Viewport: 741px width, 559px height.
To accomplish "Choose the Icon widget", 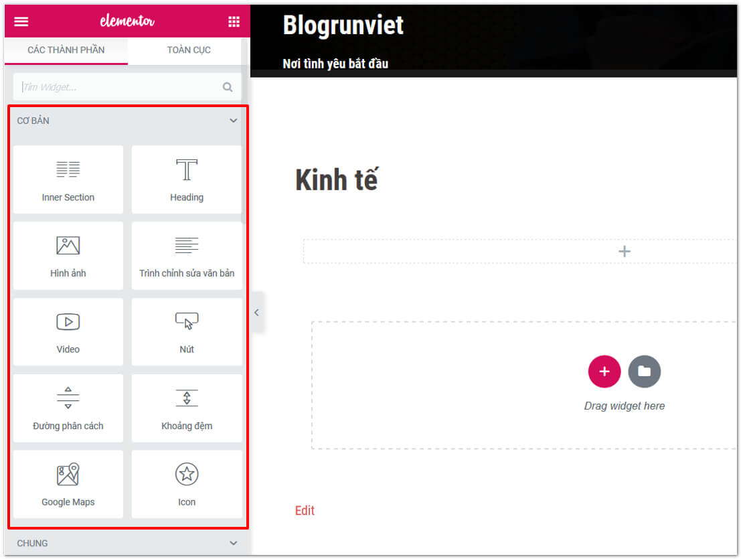I will pyautogui.click(x=187, y=484).
